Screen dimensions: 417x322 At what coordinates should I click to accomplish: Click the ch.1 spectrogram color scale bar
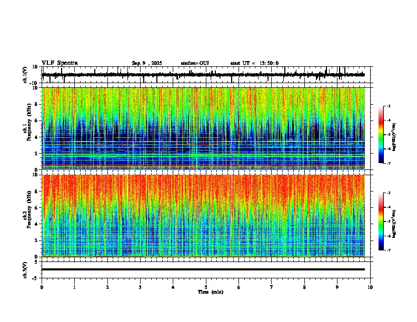coord(381,135)
